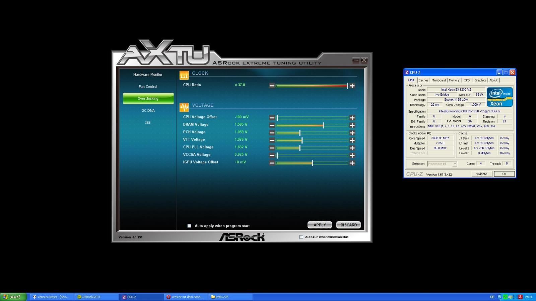Switch to About tab in CPU-Z

click(x=493, y=80)
